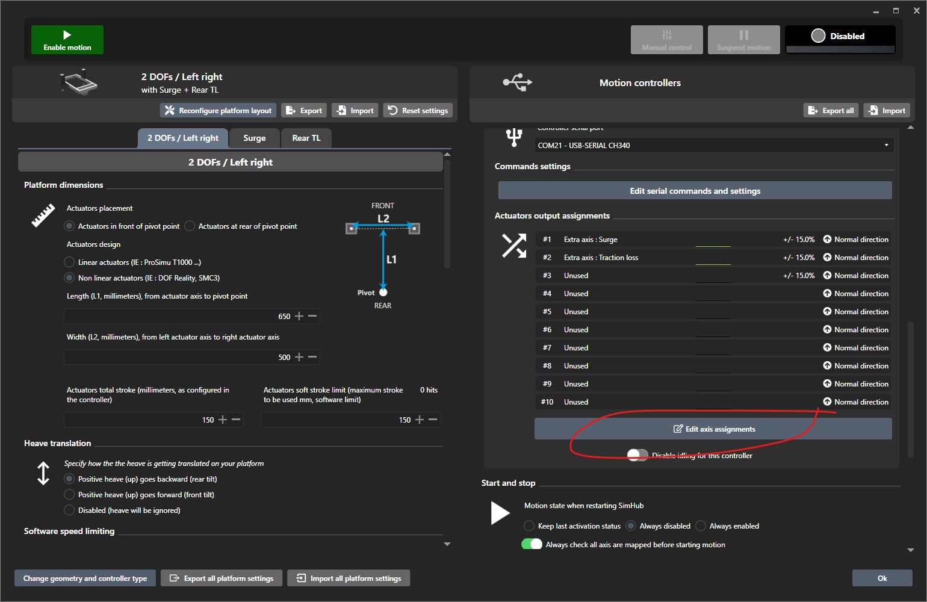Toggle direction icon for output #10

point(828,402)
